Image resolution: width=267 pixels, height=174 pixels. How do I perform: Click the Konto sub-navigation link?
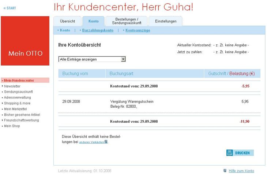(x=65, y=30)
